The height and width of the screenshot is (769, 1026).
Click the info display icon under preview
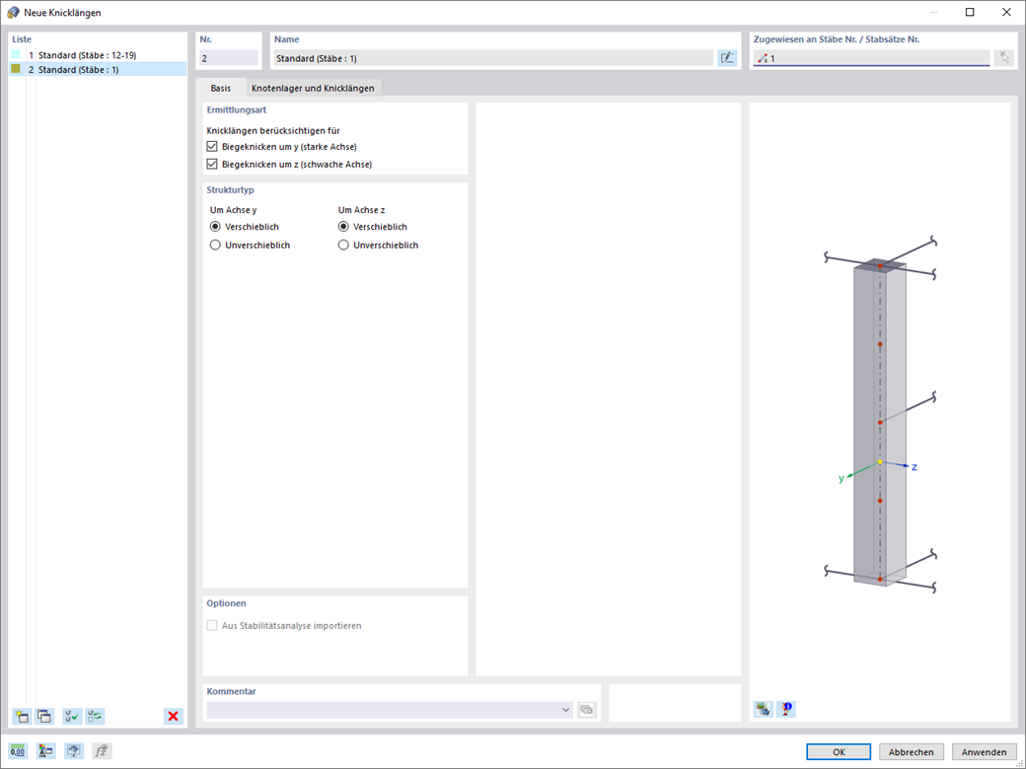click(x=786, y=709)
